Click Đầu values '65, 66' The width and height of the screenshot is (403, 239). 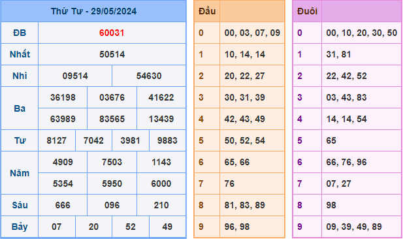237,162
